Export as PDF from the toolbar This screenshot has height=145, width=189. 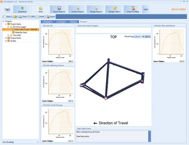point(31,16)
